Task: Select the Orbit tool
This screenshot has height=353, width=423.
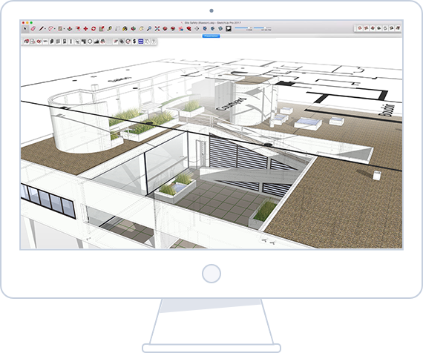Action: (x=133, y=29)
